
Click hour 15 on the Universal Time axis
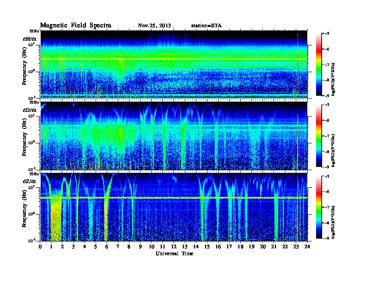pyautogui.click(x=207, y=246)
